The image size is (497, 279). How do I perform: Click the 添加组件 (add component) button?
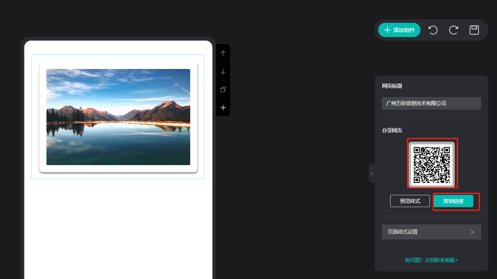(399, 30)
